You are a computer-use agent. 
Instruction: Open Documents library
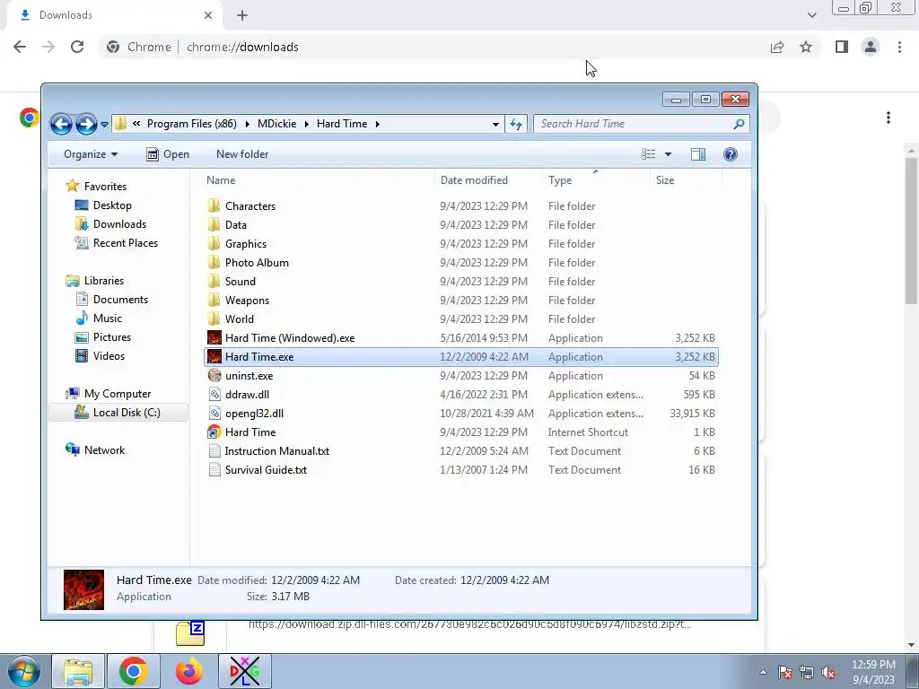(x=111, y=300)
